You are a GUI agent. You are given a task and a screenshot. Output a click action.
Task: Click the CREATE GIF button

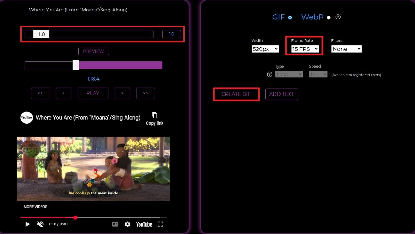tap(236, 94)
